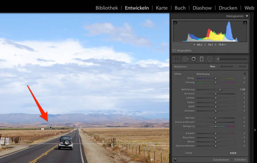
Task: Open the Farbe color swatch
Action: click(233, 153)
